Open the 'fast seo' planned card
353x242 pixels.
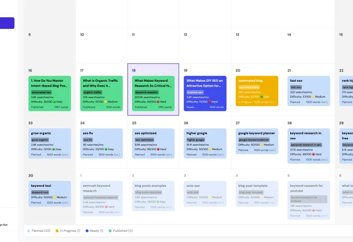pos(309,91)
